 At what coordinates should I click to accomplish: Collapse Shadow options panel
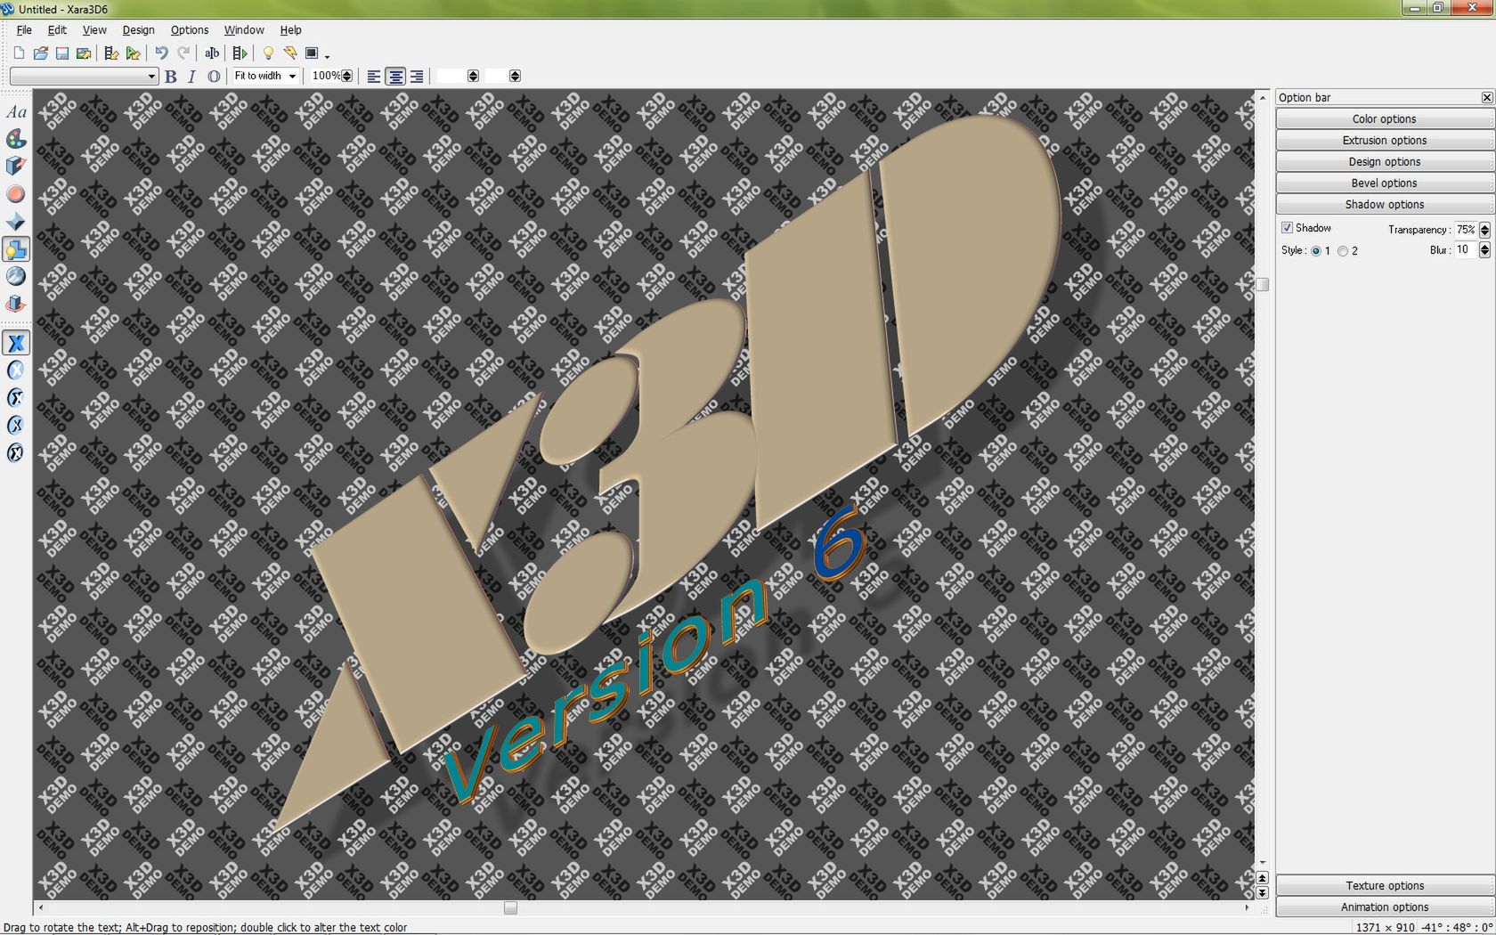1385,205
